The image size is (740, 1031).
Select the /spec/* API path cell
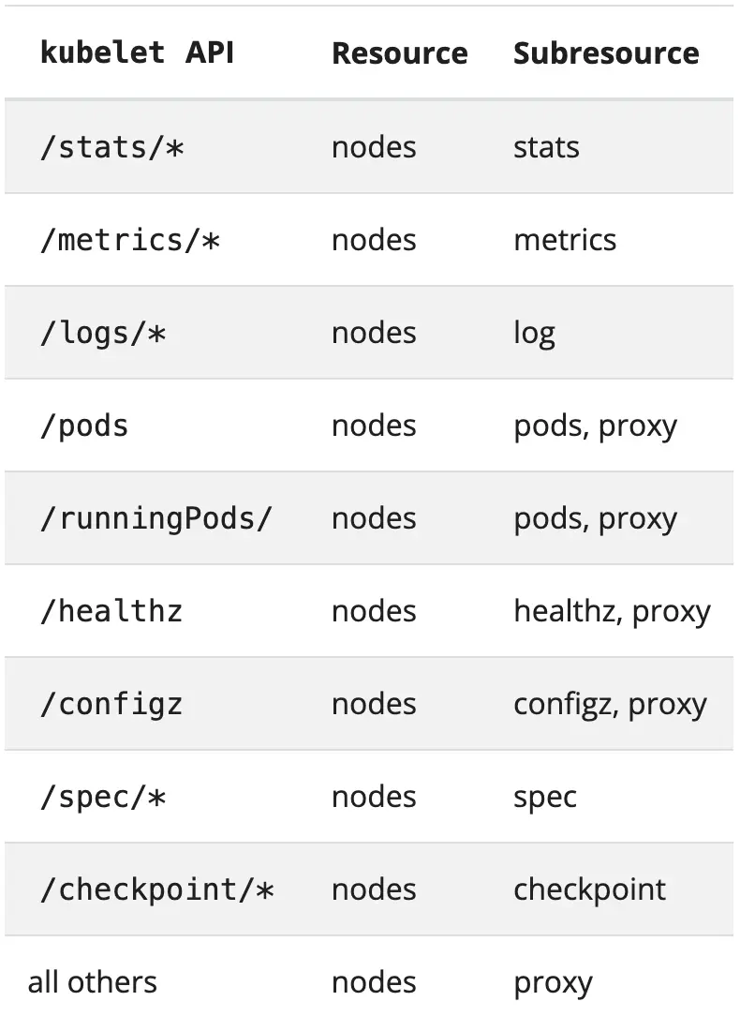point(102,797)
